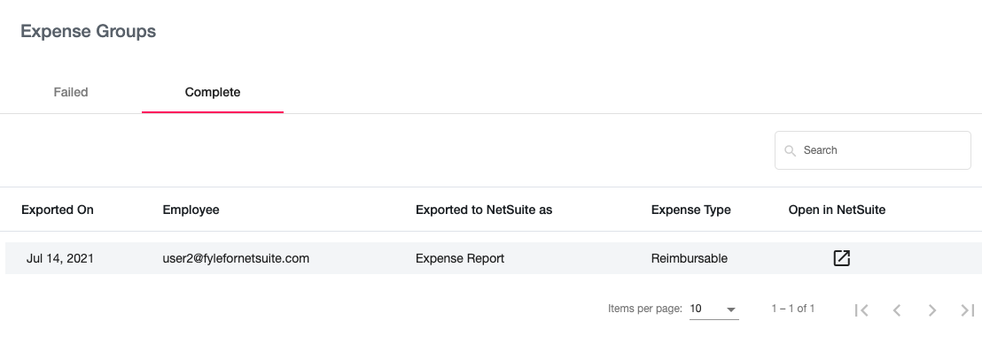Click the Reimbursable expense type cell
The height and width of the screenshot is (359, 982).
click(x=690, y=258)
